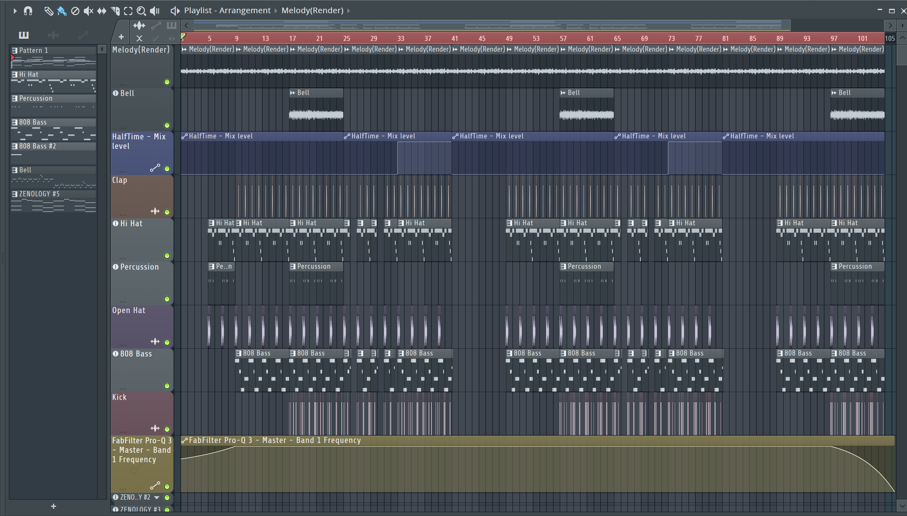Select the Delete tool
Viewport: 907px width, 516px height.
75,11
